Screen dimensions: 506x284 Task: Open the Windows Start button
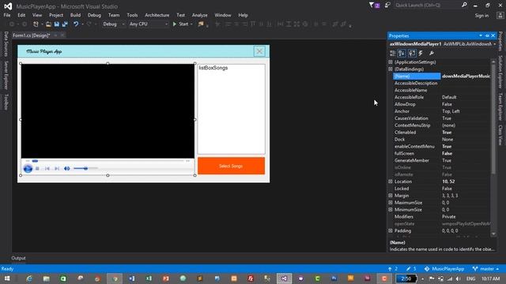tap(7, 278)
